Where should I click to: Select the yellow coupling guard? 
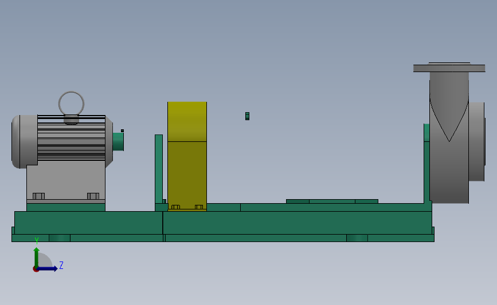tap(187, 156)
